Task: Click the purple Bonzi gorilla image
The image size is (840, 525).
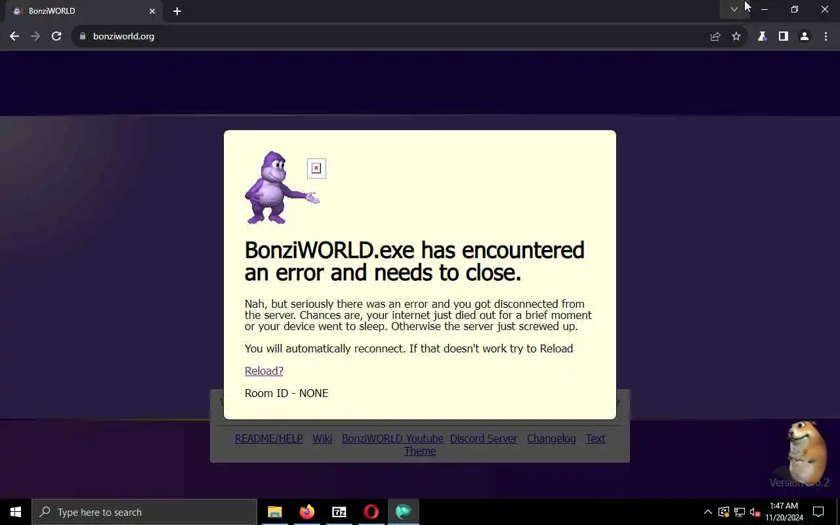Action: [x=282, y=188]
